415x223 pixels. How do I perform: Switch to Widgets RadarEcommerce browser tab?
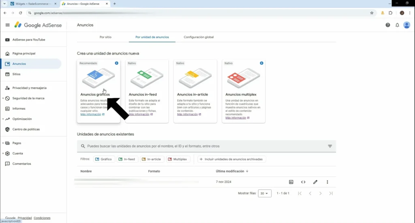pos(33,4)
